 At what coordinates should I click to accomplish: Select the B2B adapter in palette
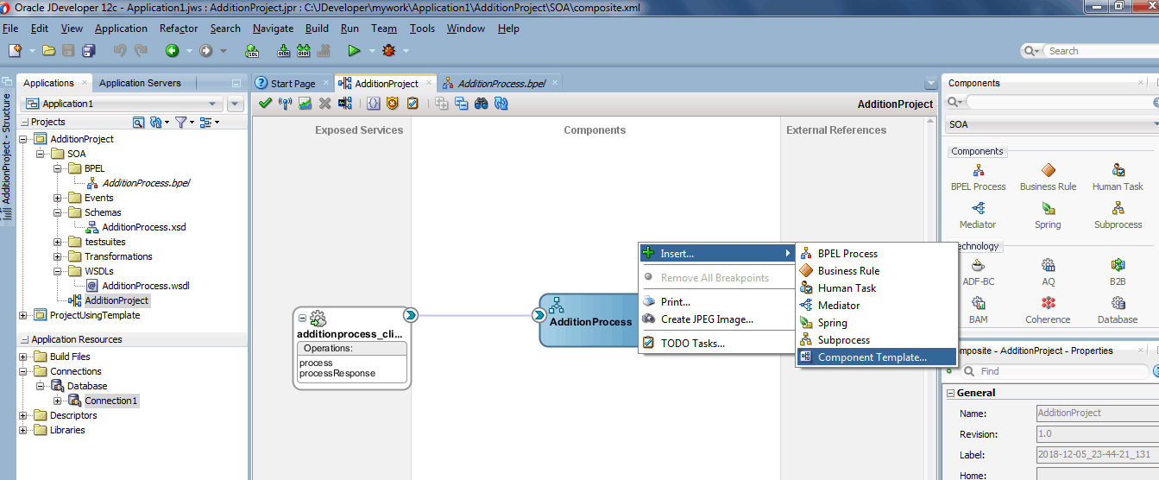click(x=1118, y=273)
